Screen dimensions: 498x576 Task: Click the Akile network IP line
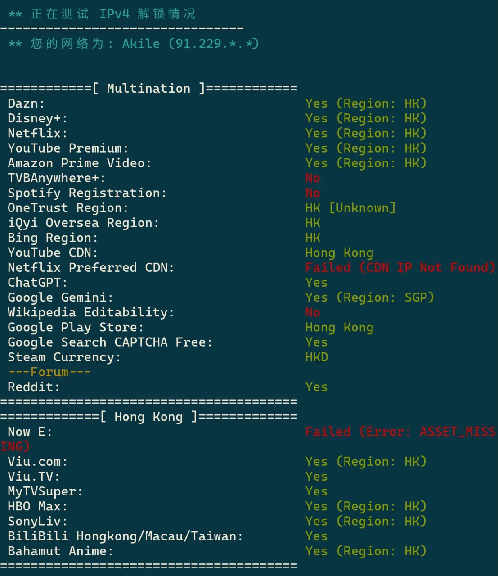(x=134, y=44)
